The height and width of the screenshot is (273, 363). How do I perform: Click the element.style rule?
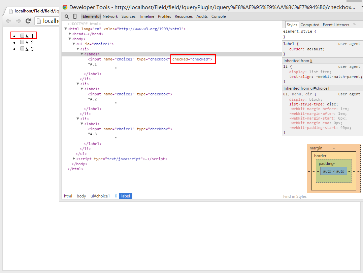pyautogui.click(x=300, y=31)
